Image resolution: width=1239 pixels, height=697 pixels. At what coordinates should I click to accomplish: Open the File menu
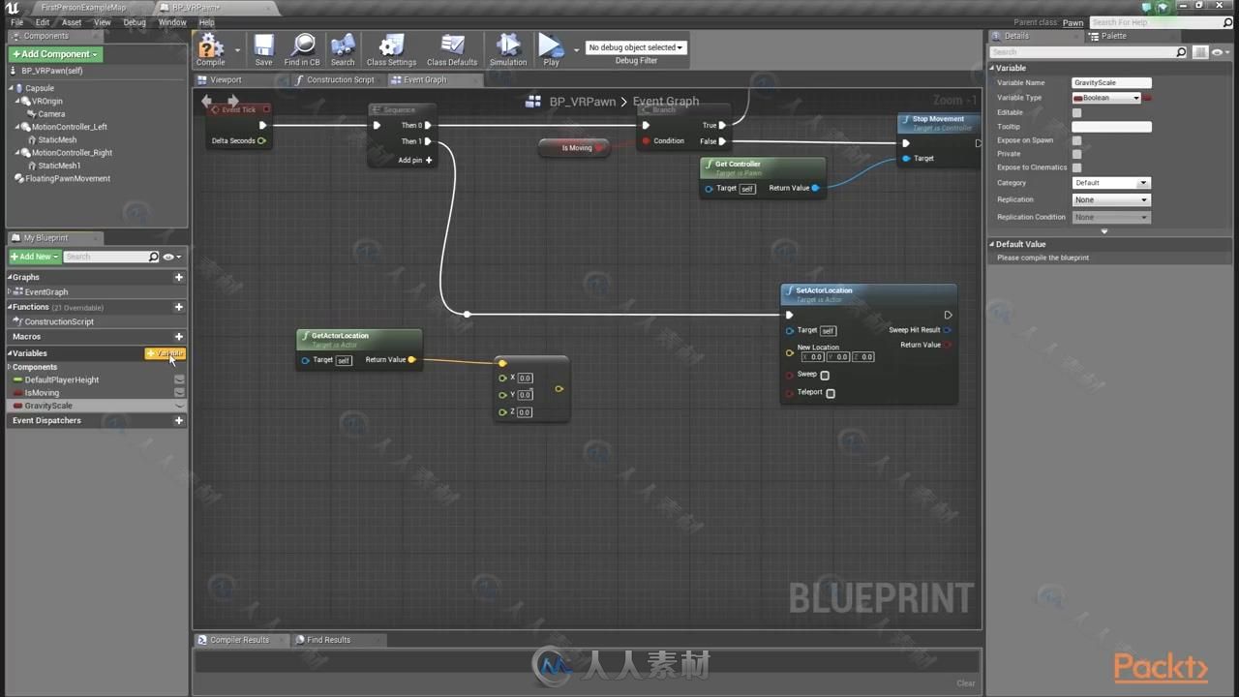coord(17,22)
